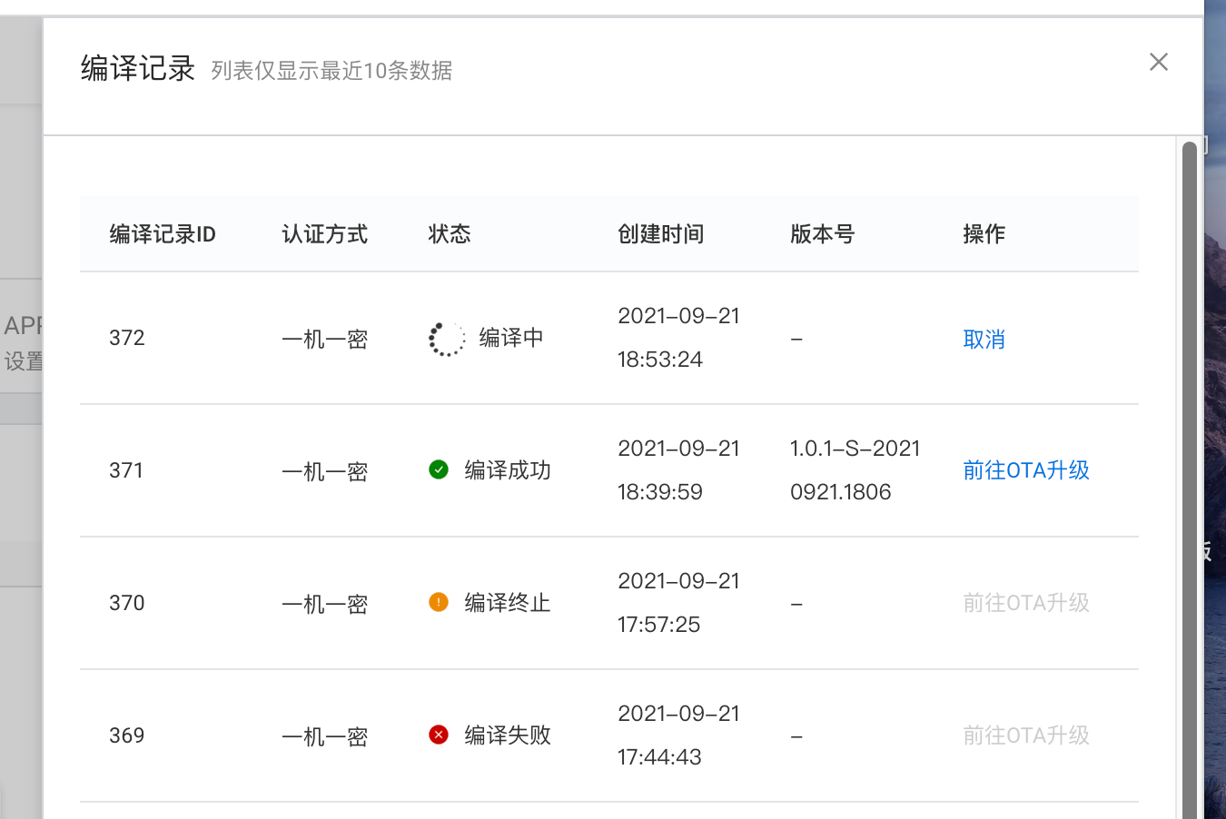1226x819 pixels.
Task: Click the 操作 column header
Action: [x=984, y=234]
